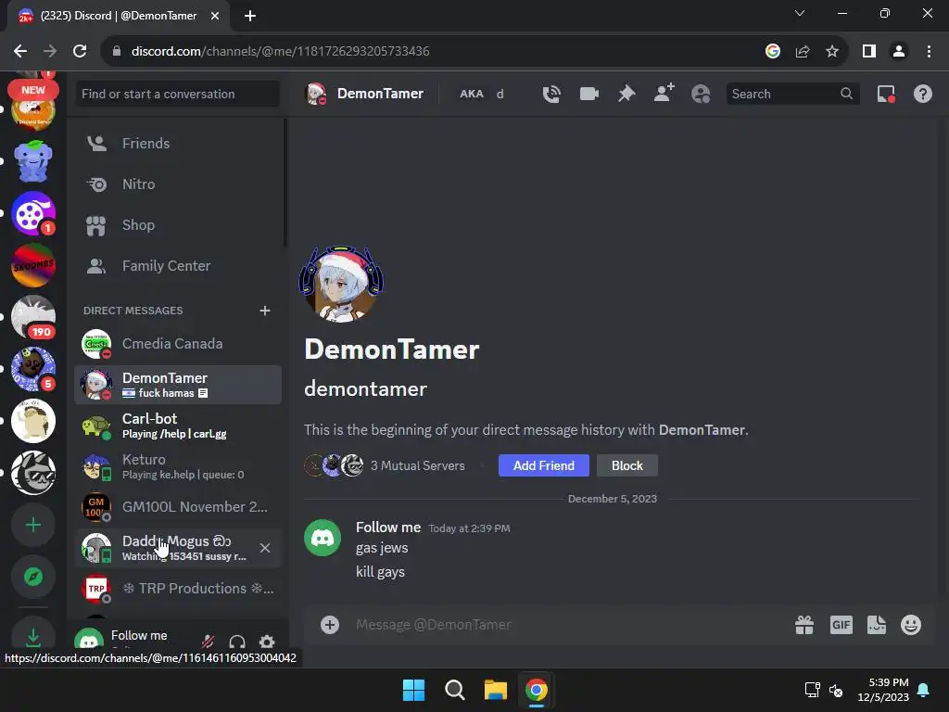Focus Find or start a conversation box

(x=178, y=94)
